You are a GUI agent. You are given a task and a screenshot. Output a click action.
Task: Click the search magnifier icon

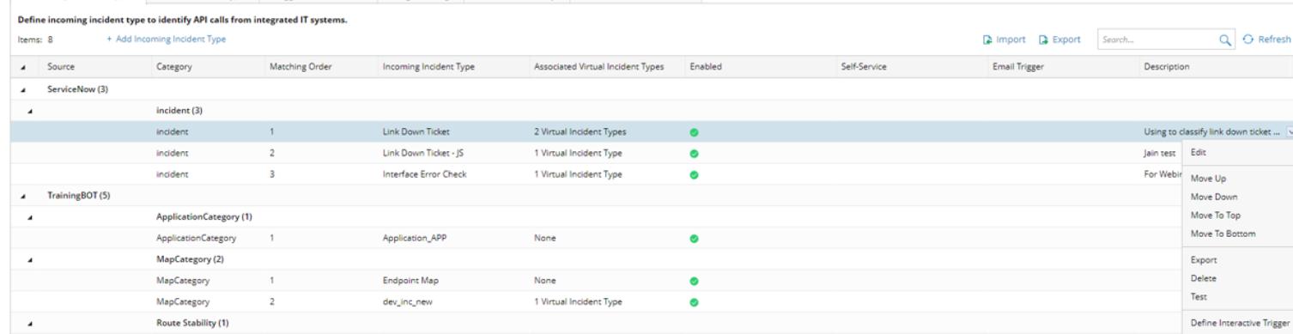pos(1224,39)
